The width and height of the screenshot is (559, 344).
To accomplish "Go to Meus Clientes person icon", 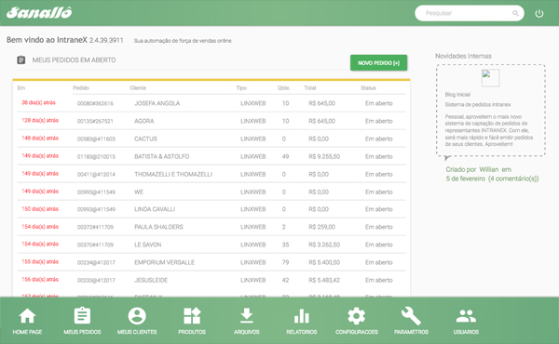I will click(137, 315).
